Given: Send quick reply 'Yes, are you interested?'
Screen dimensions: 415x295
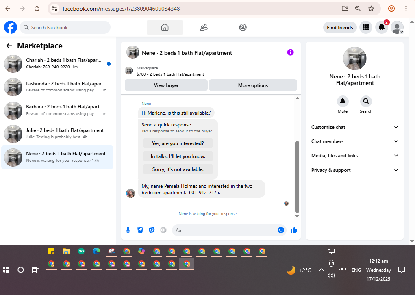Looking at the screenshot, I should coord(178,143).
